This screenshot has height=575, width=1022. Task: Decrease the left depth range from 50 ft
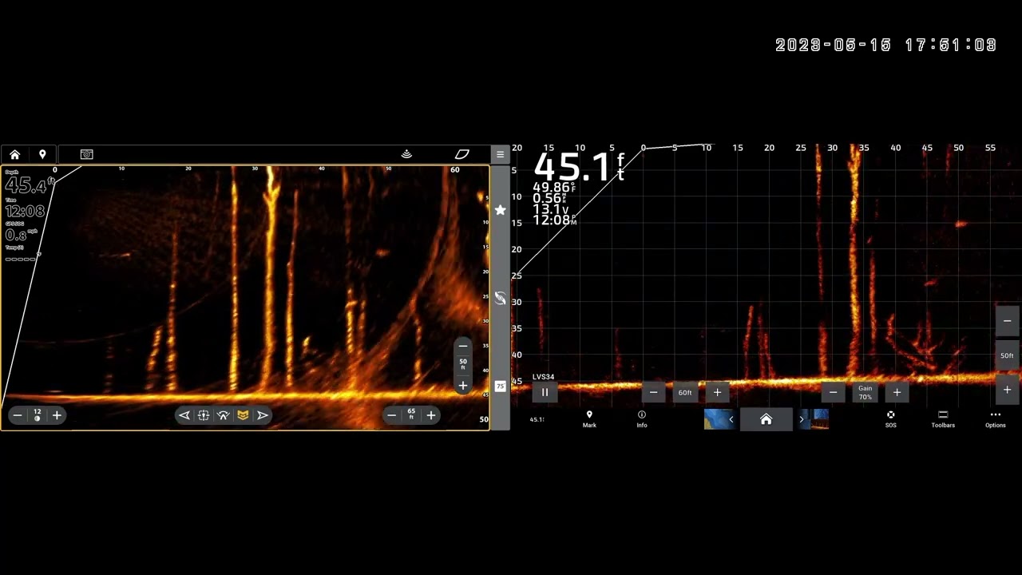pos(462,346)
